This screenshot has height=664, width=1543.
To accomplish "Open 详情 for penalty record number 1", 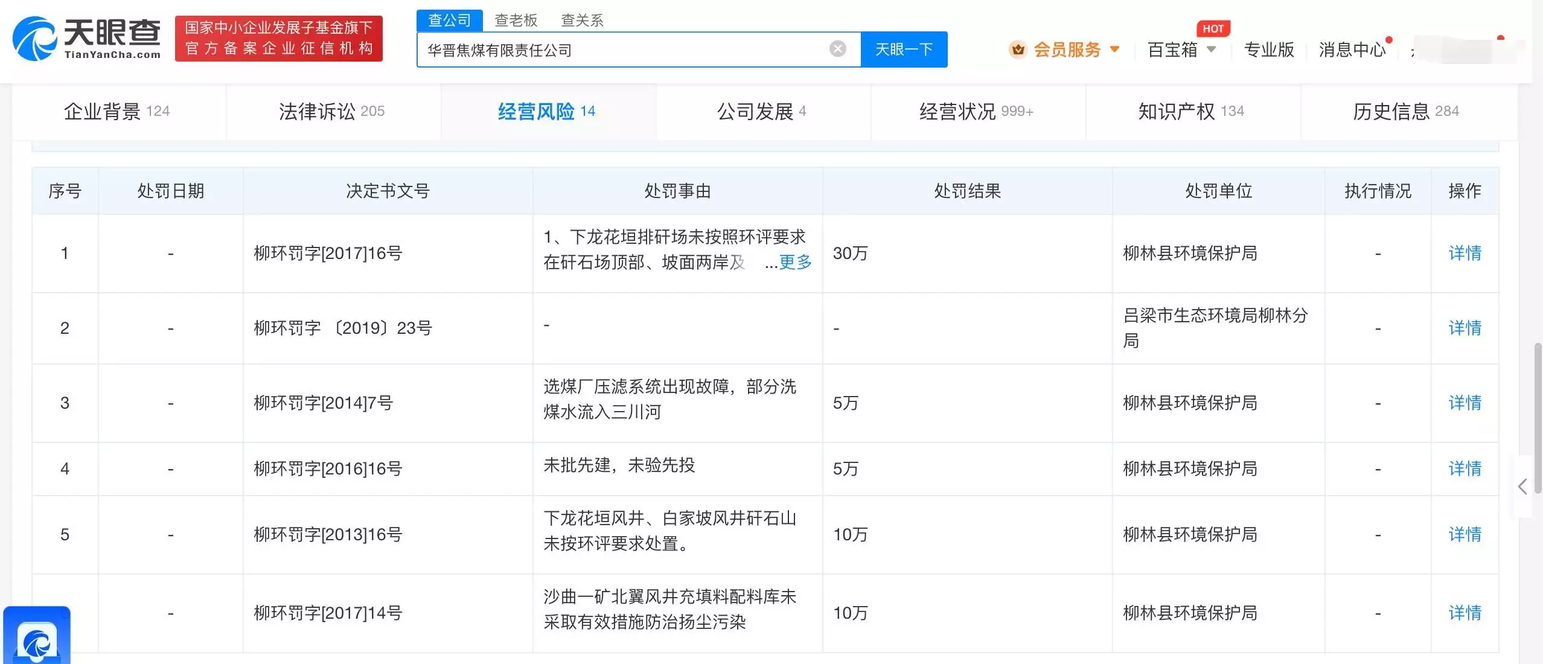I will pyautogui.click(x=1465, y=254).
